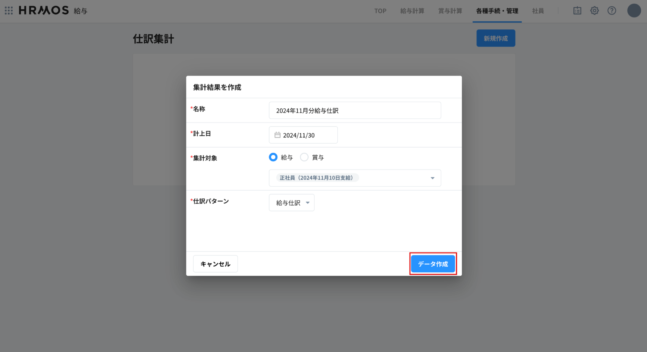
Task: Open the user avatar profile menu
Action: (x=634, y=11)
